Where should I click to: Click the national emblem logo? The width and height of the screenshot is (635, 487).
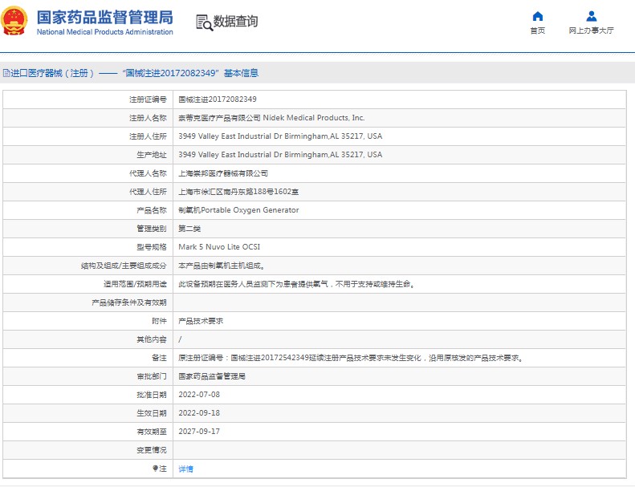click(17, 22)
